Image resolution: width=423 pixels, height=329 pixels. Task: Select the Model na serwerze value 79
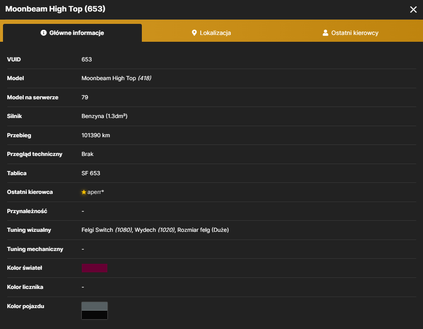click(x=85, y=97)
